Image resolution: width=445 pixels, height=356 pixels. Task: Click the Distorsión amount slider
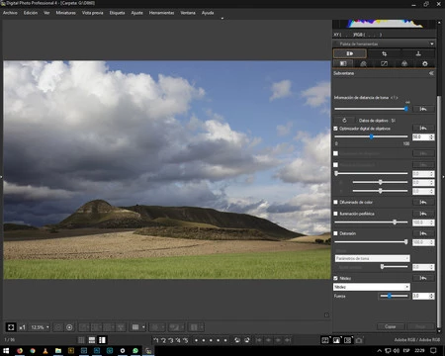click(371, 242)
